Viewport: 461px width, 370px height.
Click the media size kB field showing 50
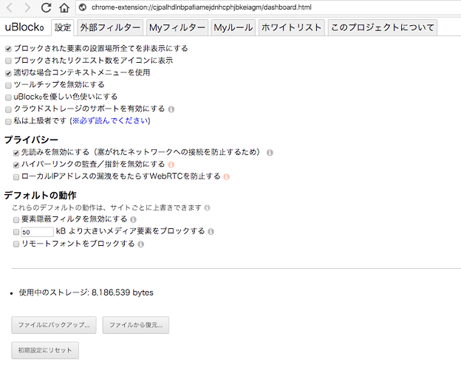click(37, 232)
